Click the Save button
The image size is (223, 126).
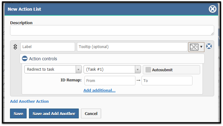(18, 113)
